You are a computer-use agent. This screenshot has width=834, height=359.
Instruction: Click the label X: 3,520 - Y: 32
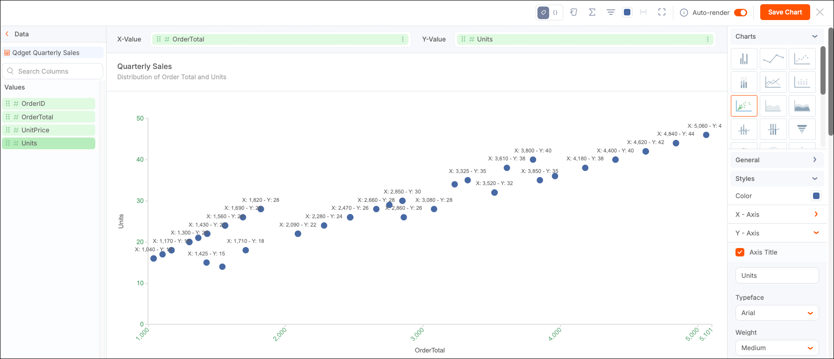pyautogui.click(x=495, y=183)
